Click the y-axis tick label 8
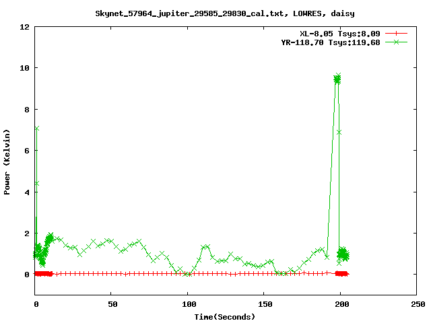The width and height of the screenshot is (431, 323). coord(27,110)
